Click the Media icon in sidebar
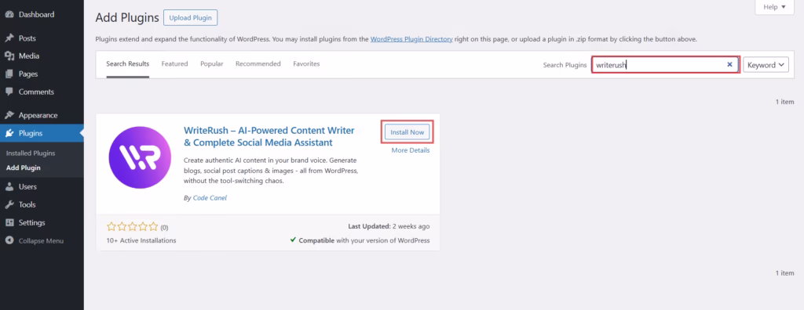The width and height of the screenshot is (804, 310). (9, 56)
